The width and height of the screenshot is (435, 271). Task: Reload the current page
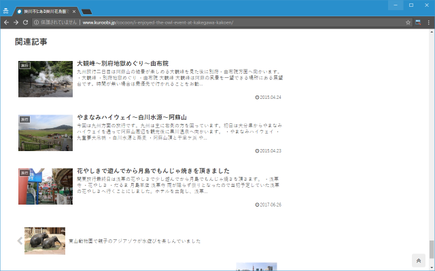click(x=25, y=22)
